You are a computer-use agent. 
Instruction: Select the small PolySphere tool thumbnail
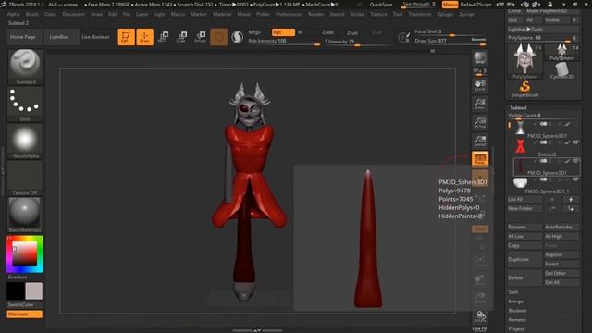pyautogui.click(x=561, y=52)
